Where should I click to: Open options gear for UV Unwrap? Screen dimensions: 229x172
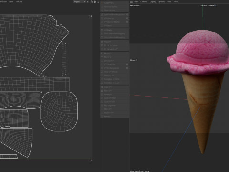(127, 18)
